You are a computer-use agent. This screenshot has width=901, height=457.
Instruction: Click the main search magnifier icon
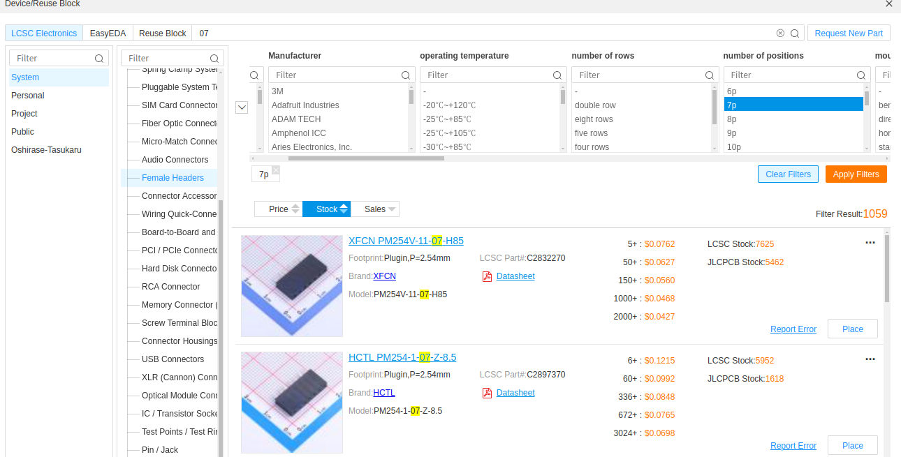[795, 33]
